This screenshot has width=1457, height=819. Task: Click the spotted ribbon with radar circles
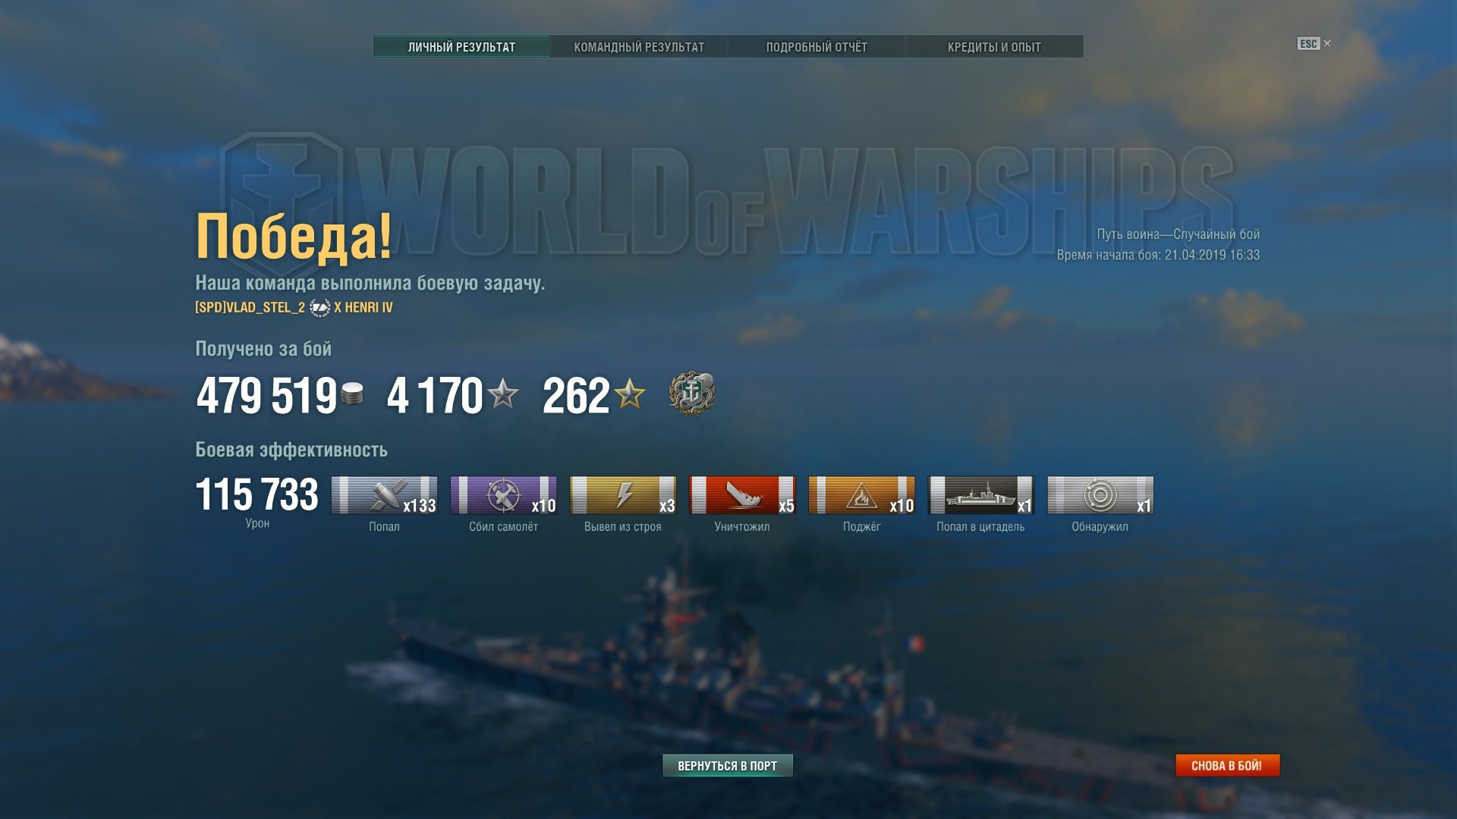(1101, 495)
